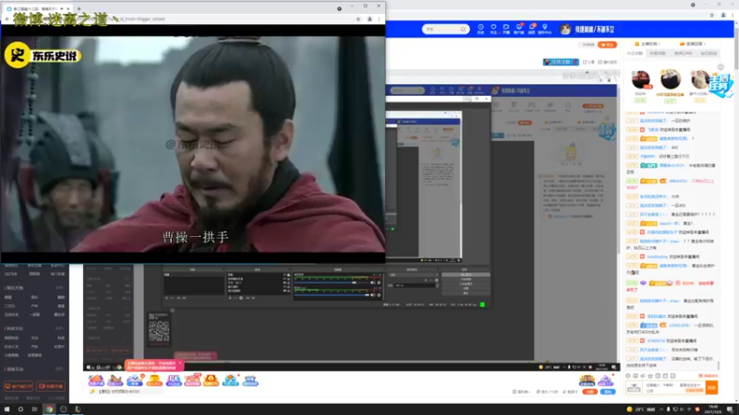Go back in the front Chrome window
739x415 pixels.
pyautogui.click(x=7, y=18)
